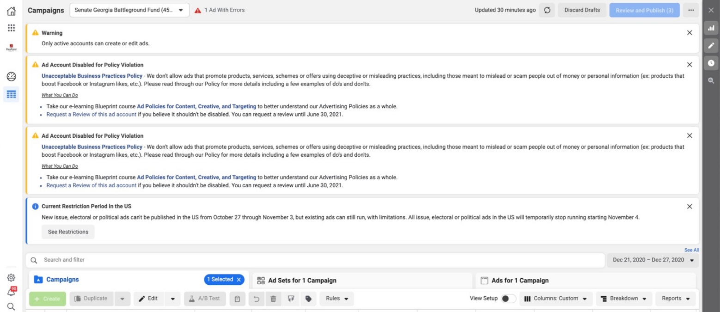720x312 pixels.
Task: Click the See All link
Action: [691, 250]
